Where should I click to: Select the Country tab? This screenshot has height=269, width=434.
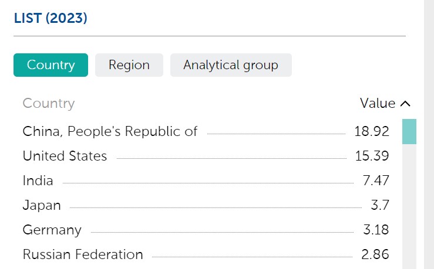point(51,65)
